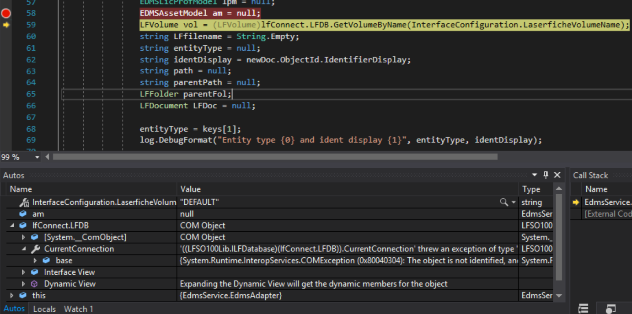Click the purple Dynamic View cube icon
The width and height of the screenshot is (632, 314).
click(34, 284)
